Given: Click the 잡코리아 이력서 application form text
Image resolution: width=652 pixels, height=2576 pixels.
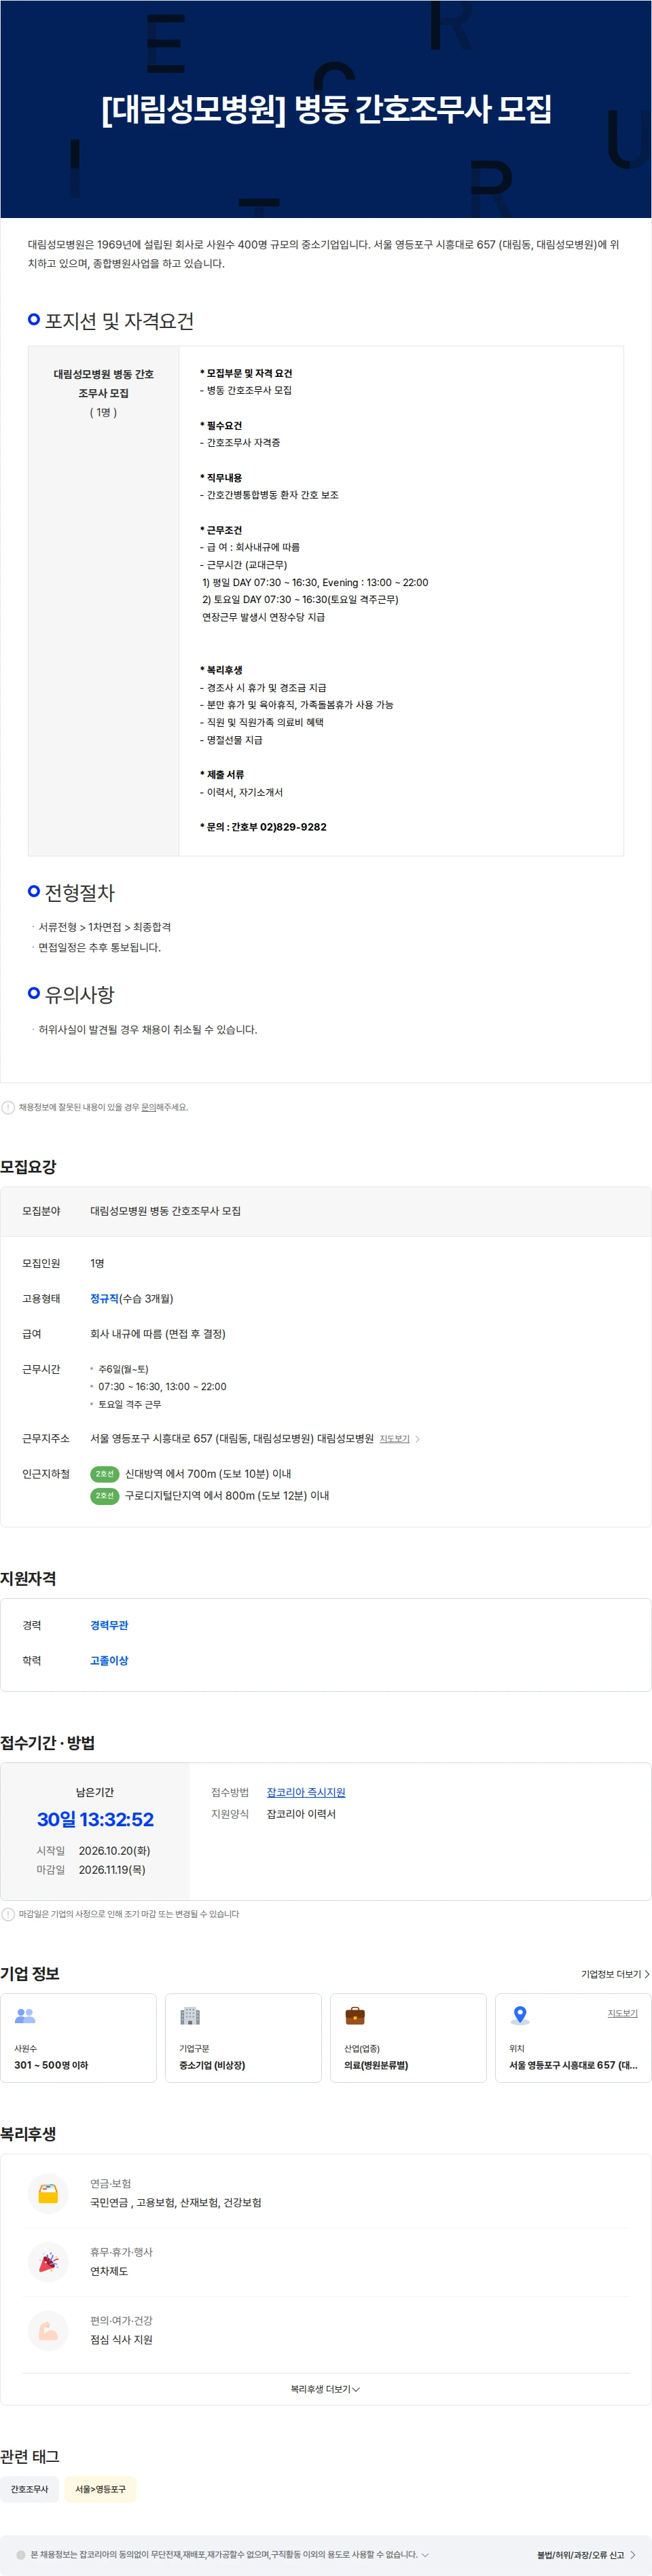Looking at the screenshot, I should click(x=301, y=1814).
